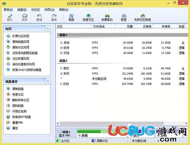This screenshot has width=190, height=145.
Task: Open the 常规 menu
Action: 8,9
